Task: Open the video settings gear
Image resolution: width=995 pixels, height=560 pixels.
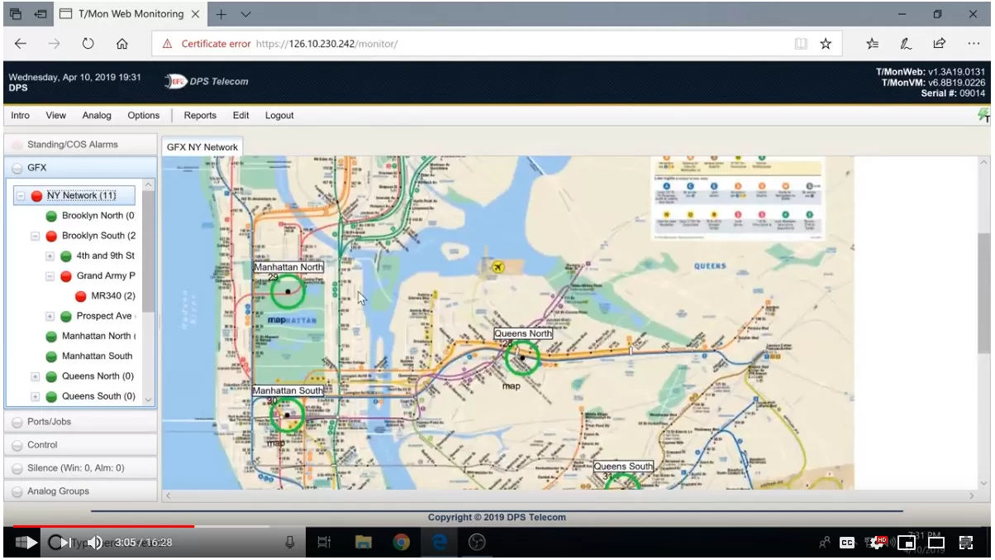Action: [877, 543]
